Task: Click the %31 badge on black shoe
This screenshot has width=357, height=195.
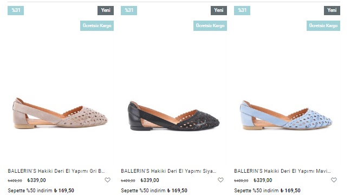Action: click(129, 10)
